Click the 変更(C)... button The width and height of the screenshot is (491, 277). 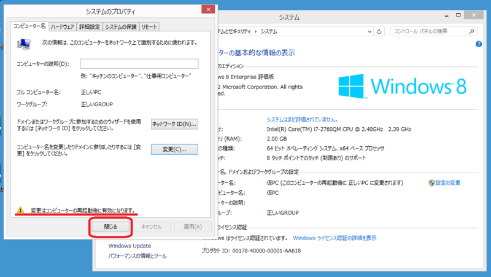click(174, 149)
